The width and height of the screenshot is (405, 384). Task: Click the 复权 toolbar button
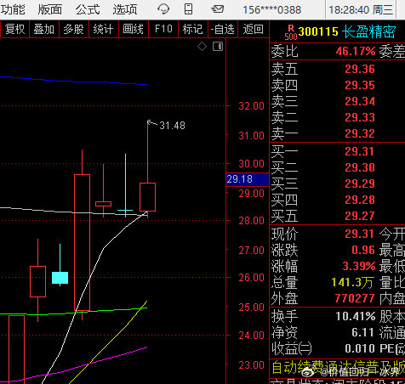(14, 29)
